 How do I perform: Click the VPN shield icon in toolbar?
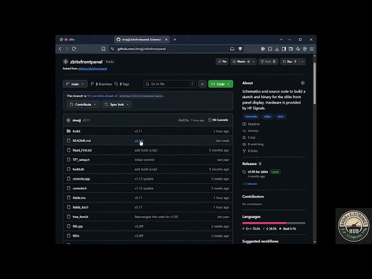305,49
